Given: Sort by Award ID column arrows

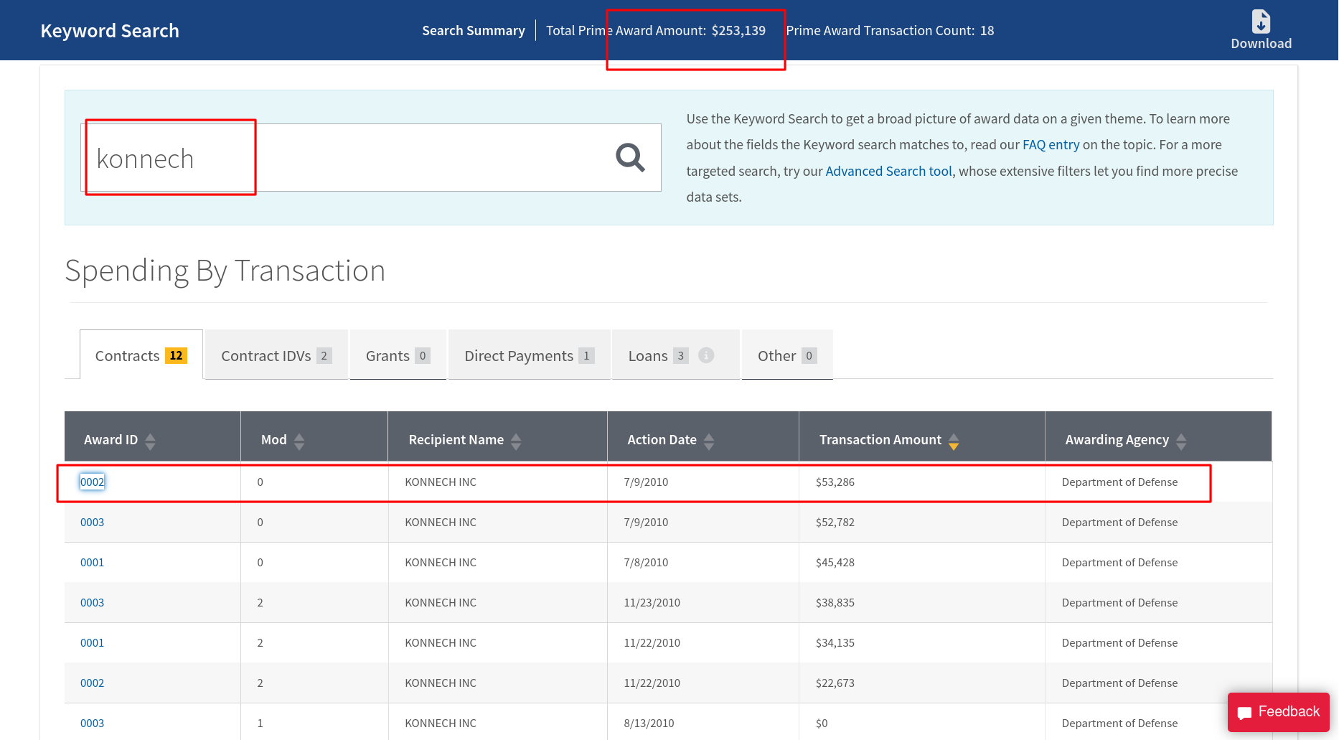Looking at the screenshot, I should click(x=150, y=441).
